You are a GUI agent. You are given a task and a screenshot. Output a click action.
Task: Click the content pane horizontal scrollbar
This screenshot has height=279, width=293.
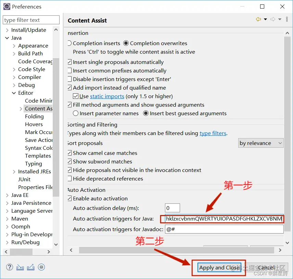click(x=176, y=250)
